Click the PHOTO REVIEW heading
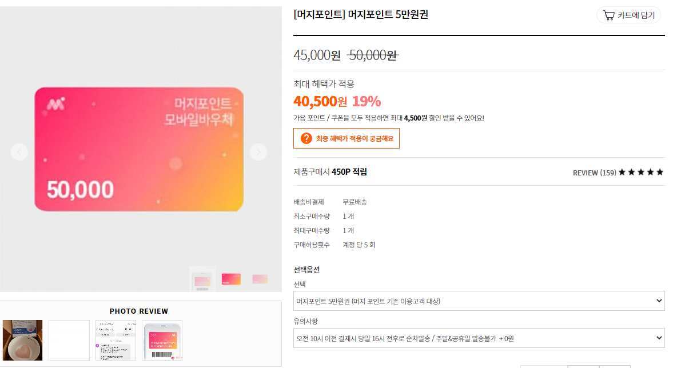This screenshot has width=673, height=368. (x=138, y=311)
